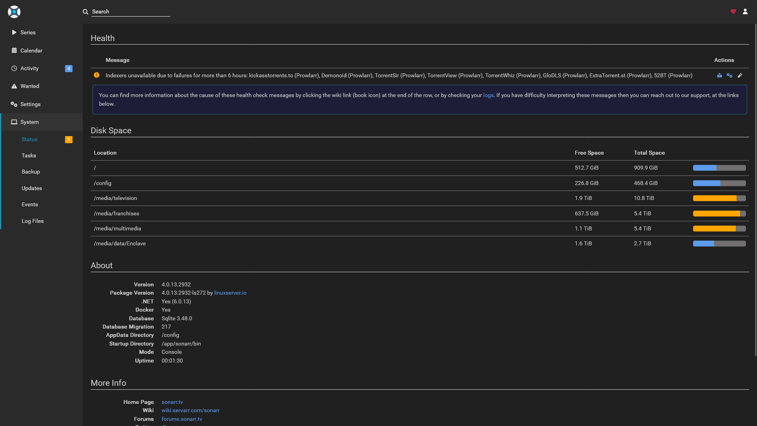Open the user profile icon menu
The image size is (757, 426).
click(x=745, y=11)
